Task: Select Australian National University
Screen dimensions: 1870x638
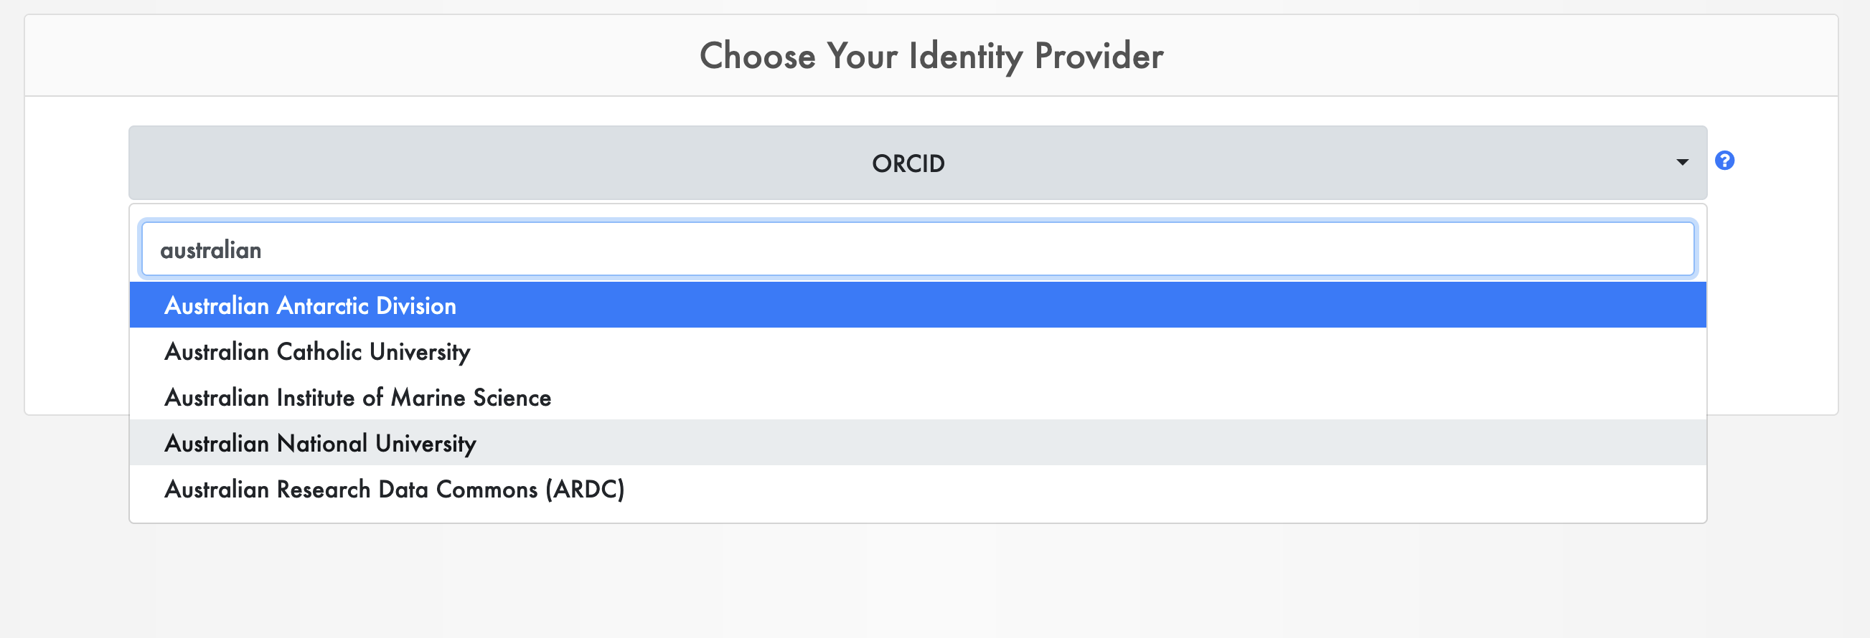Action: tap(918, 443)
